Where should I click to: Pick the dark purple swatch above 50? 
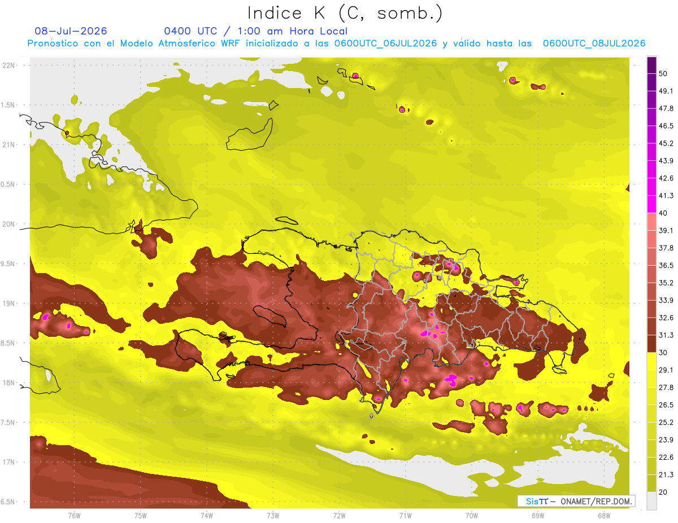tap(651, 65)
